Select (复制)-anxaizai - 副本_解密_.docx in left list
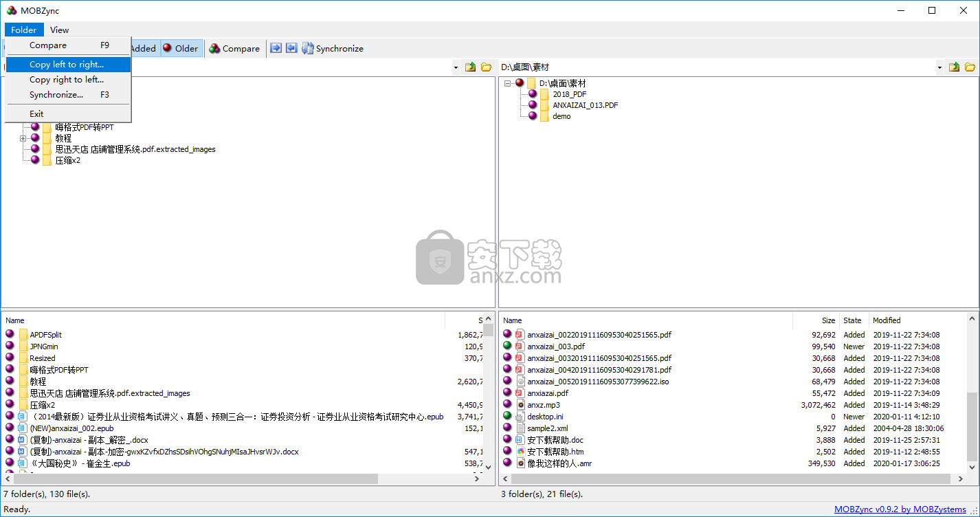 pos(89,440)
